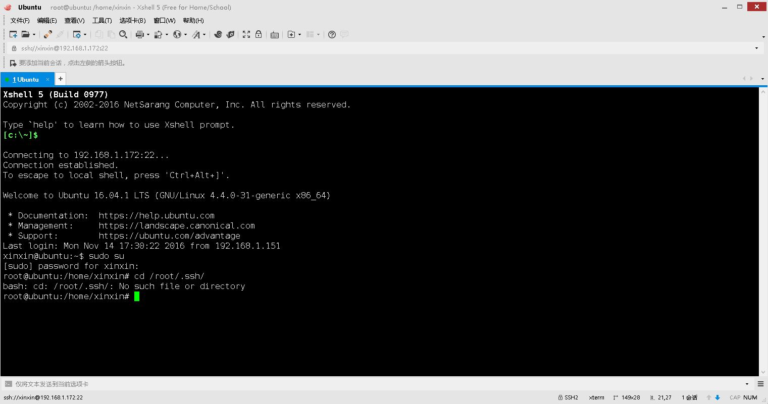Expand the New tab icon dropdown arrow
The image size is (768, 404).
click(299, 35)
